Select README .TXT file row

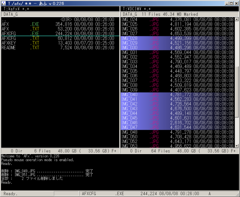60,48
